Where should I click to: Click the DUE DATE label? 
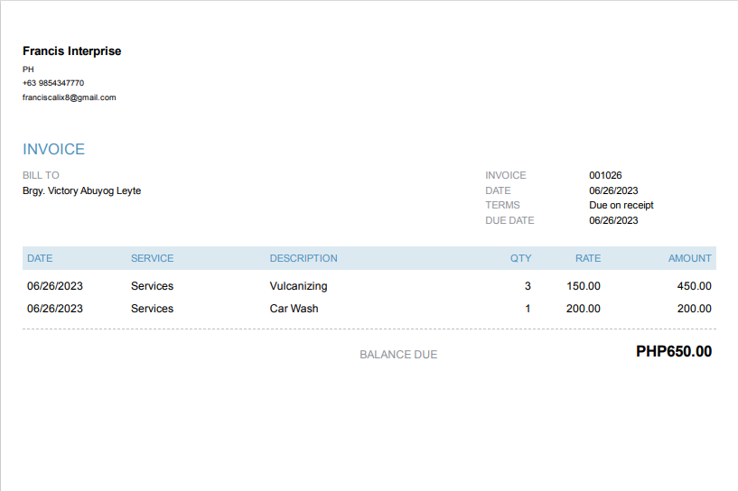(509, 220)
